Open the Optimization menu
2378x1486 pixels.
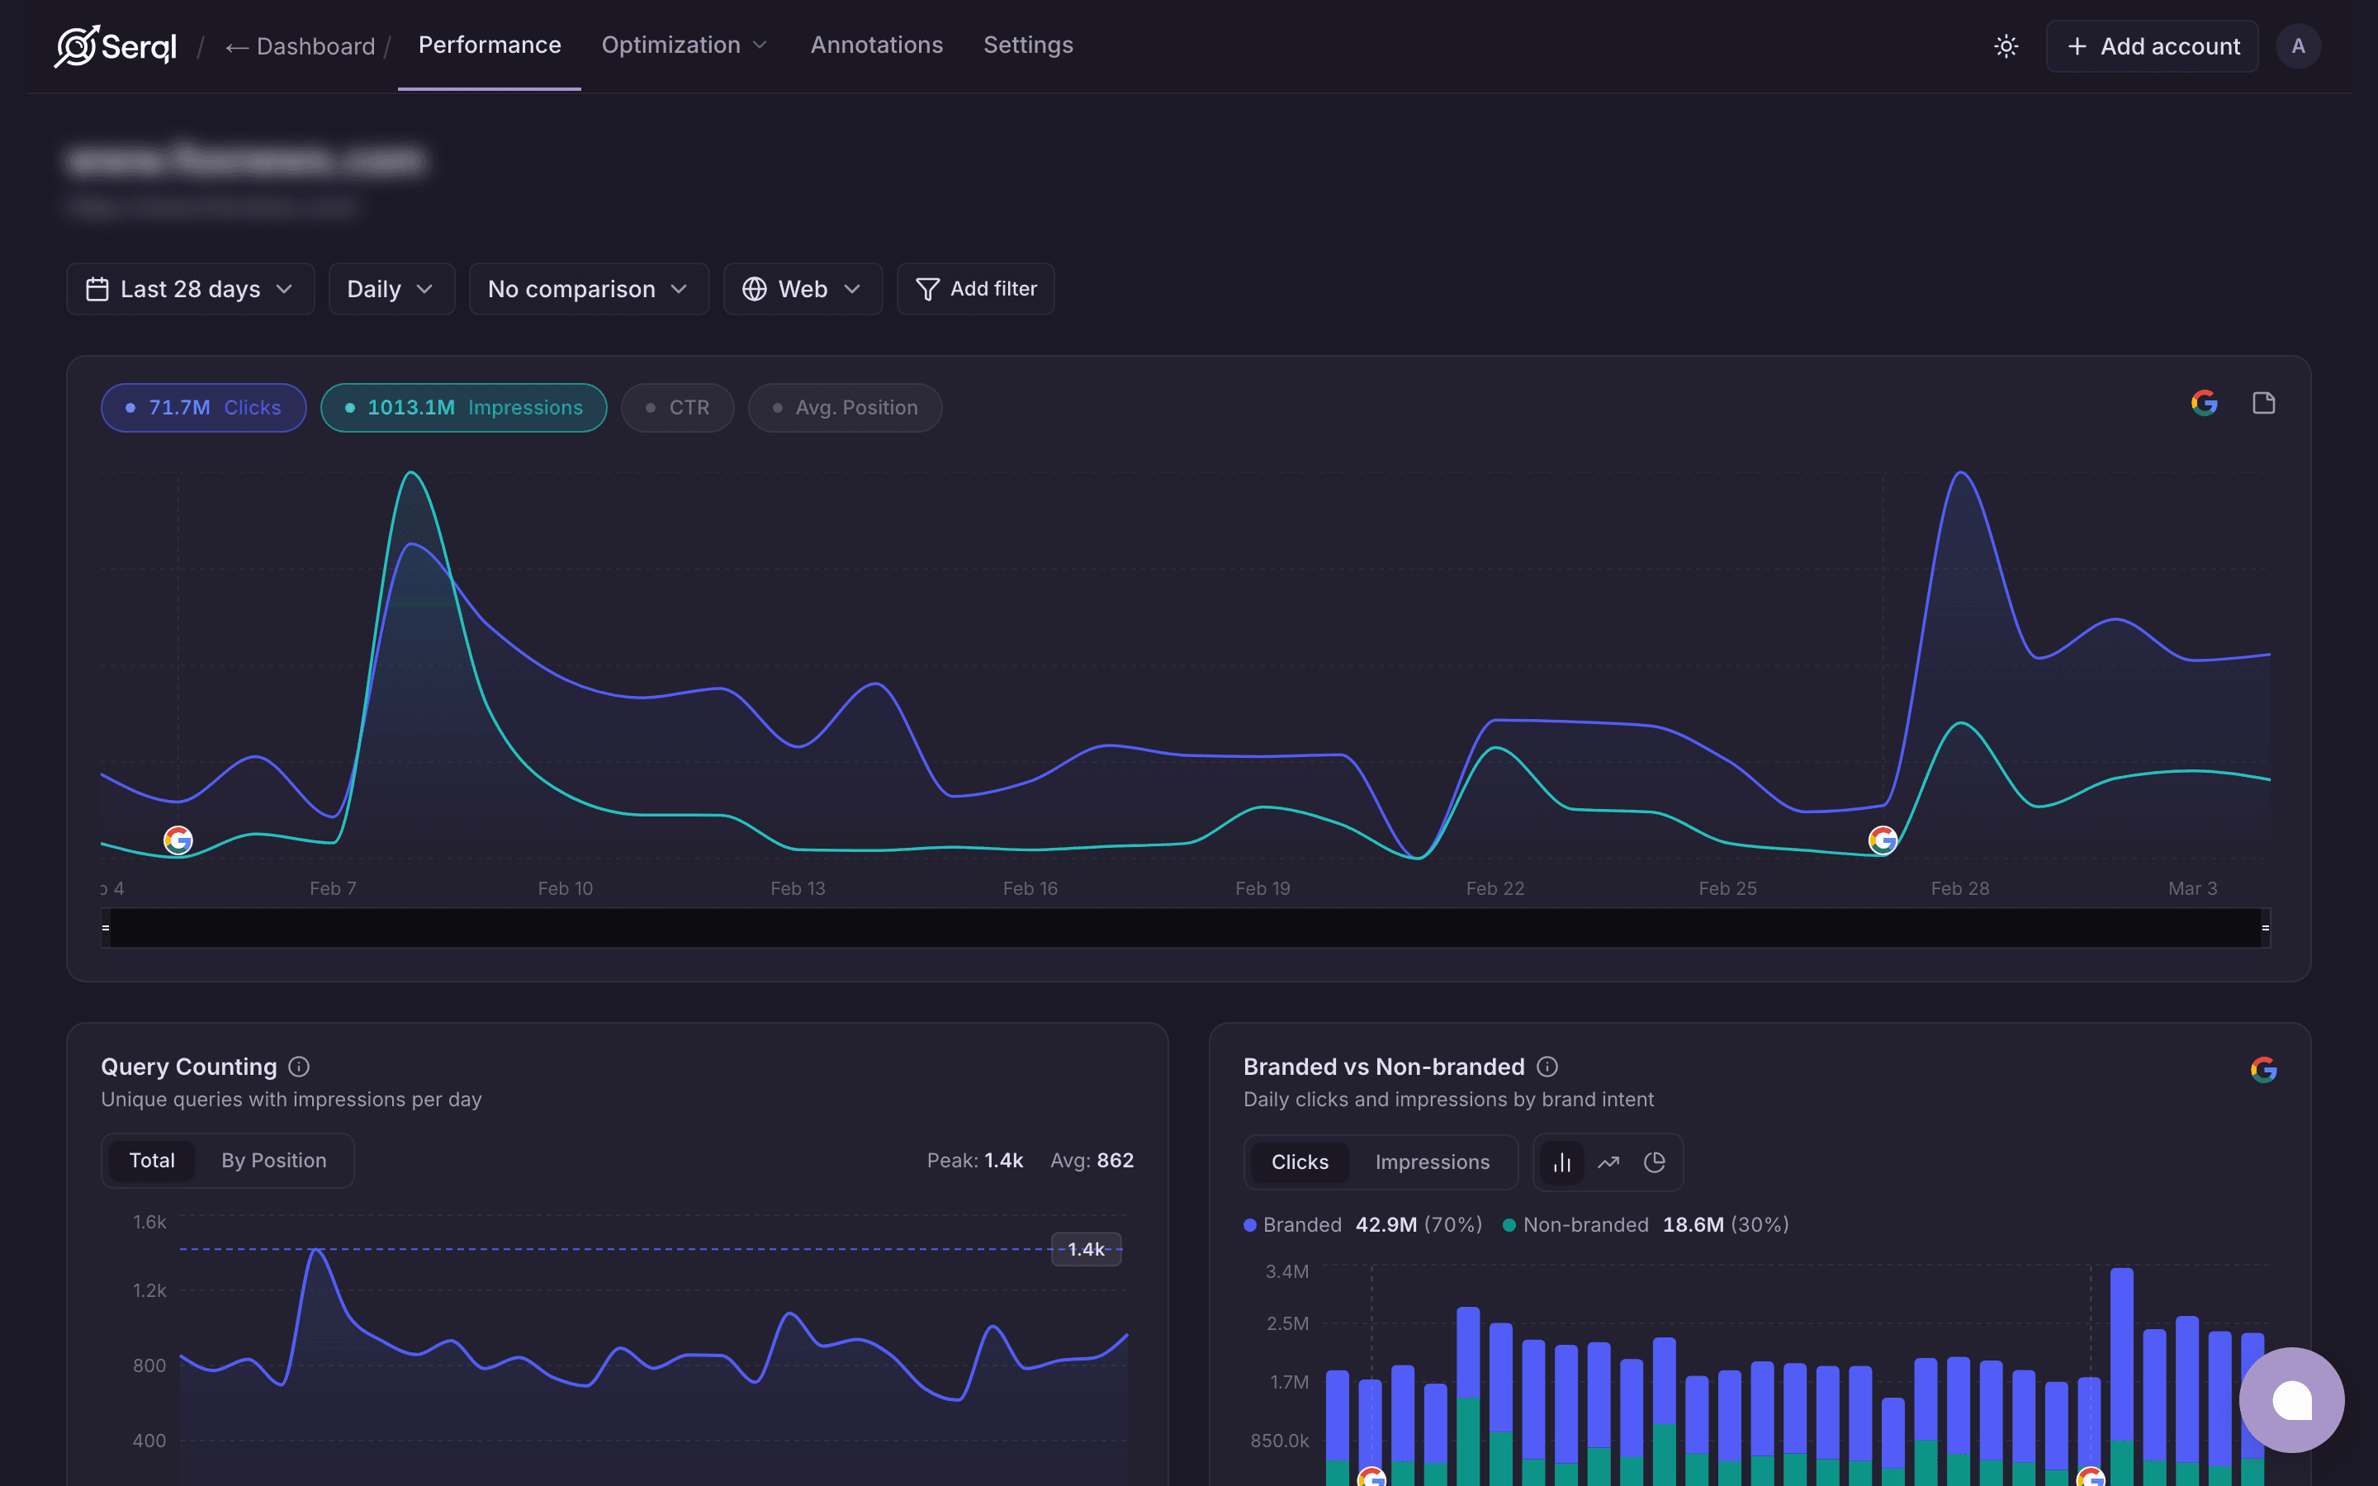tap(684, 45)
